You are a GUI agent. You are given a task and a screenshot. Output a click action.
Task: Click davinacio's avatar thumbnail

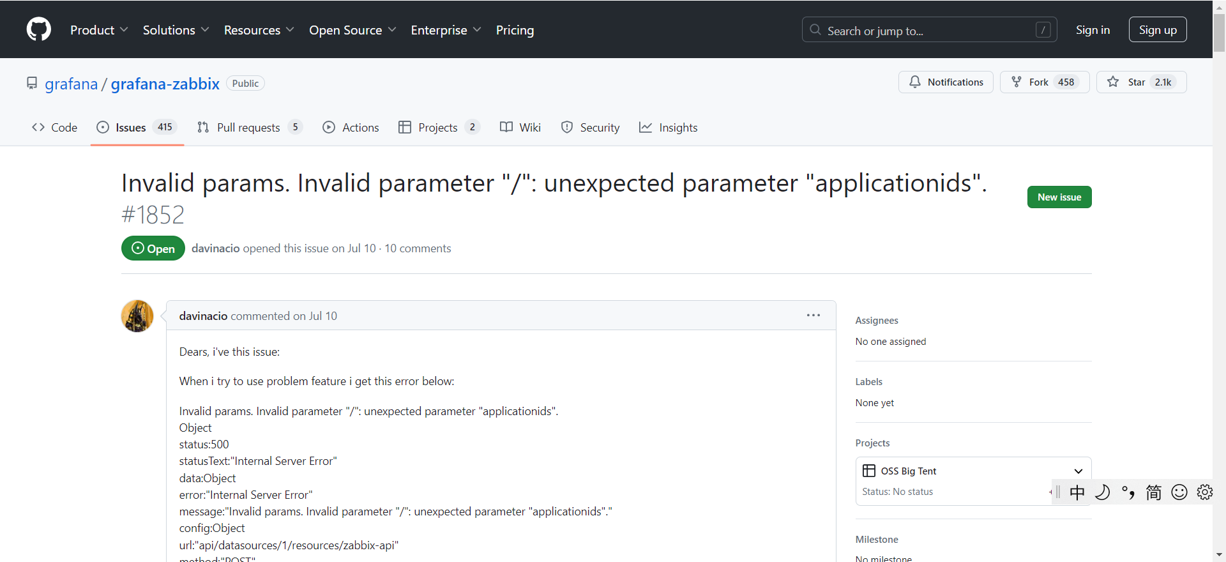pyautogui.click(x=137, y=316)
